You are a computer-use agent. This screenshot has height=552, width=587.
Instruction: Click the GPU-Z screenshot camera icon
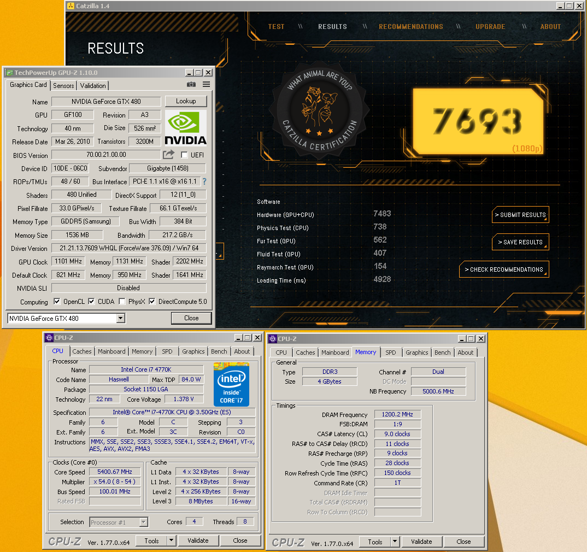tap(191, 85)
